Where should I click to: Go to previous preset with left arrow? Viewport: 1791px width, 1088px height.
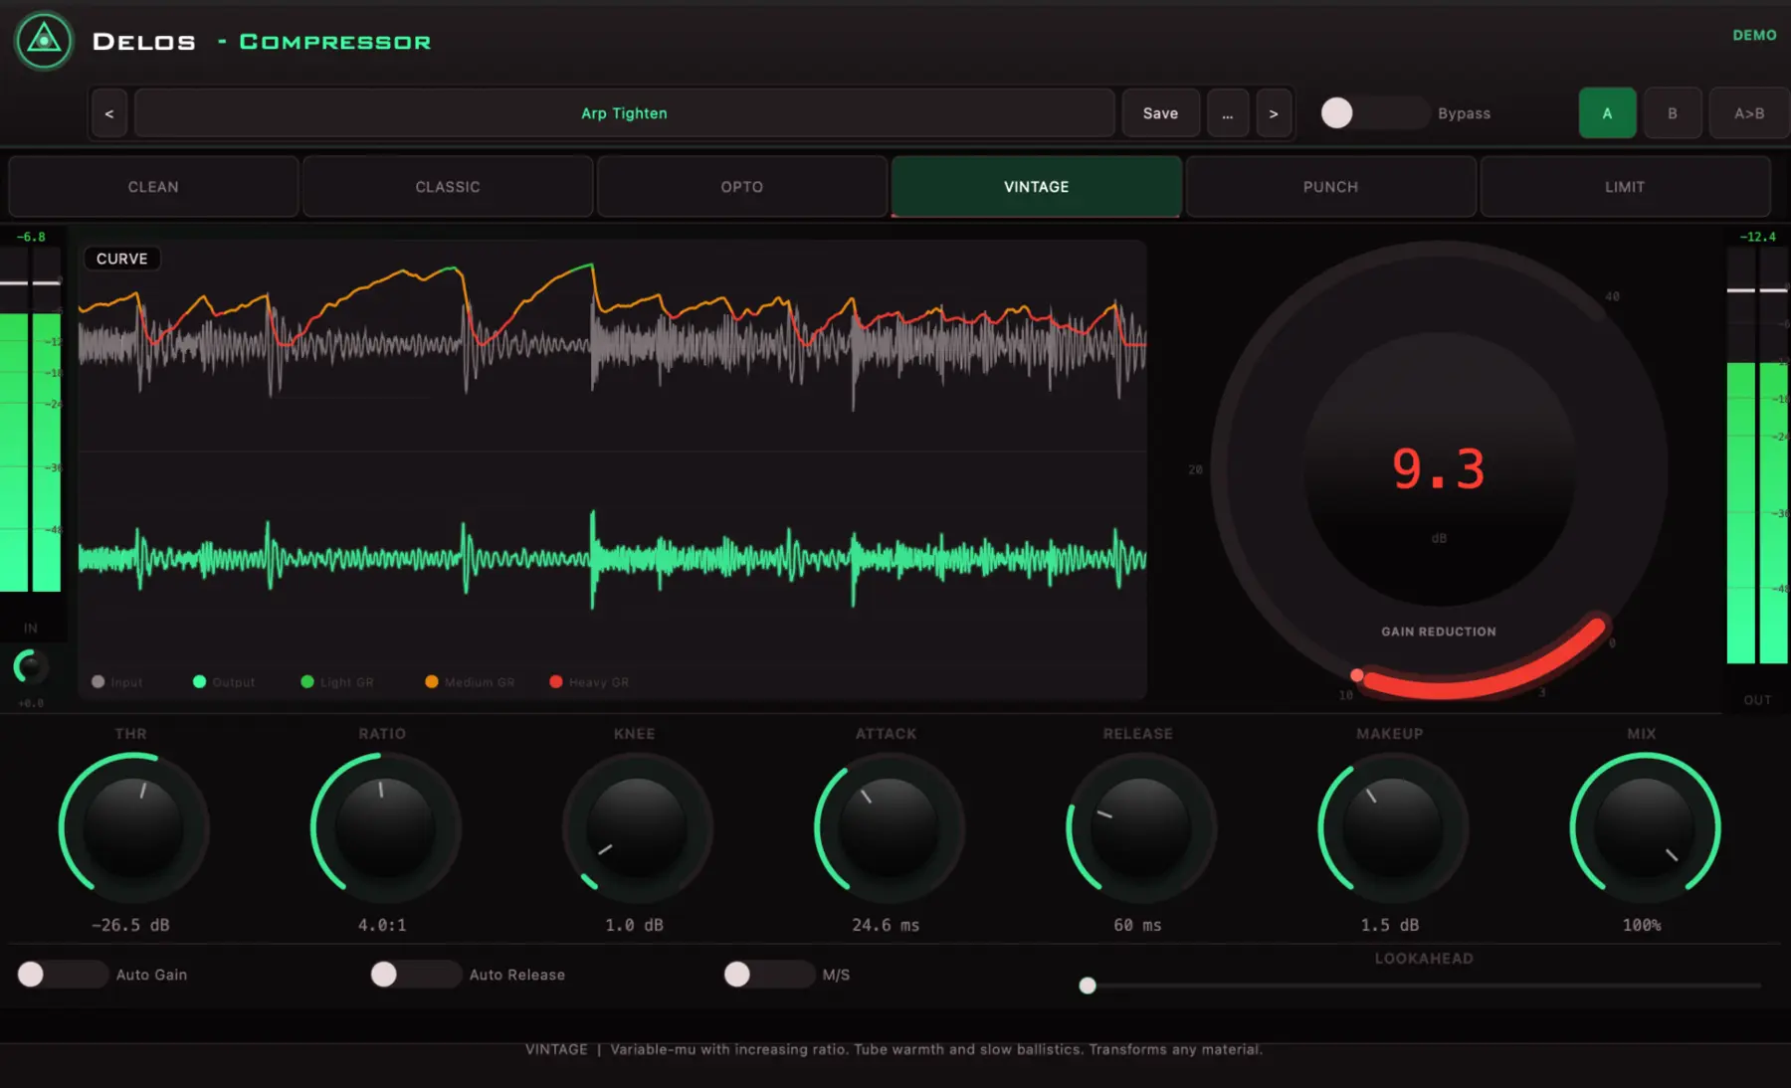point(109,113)
